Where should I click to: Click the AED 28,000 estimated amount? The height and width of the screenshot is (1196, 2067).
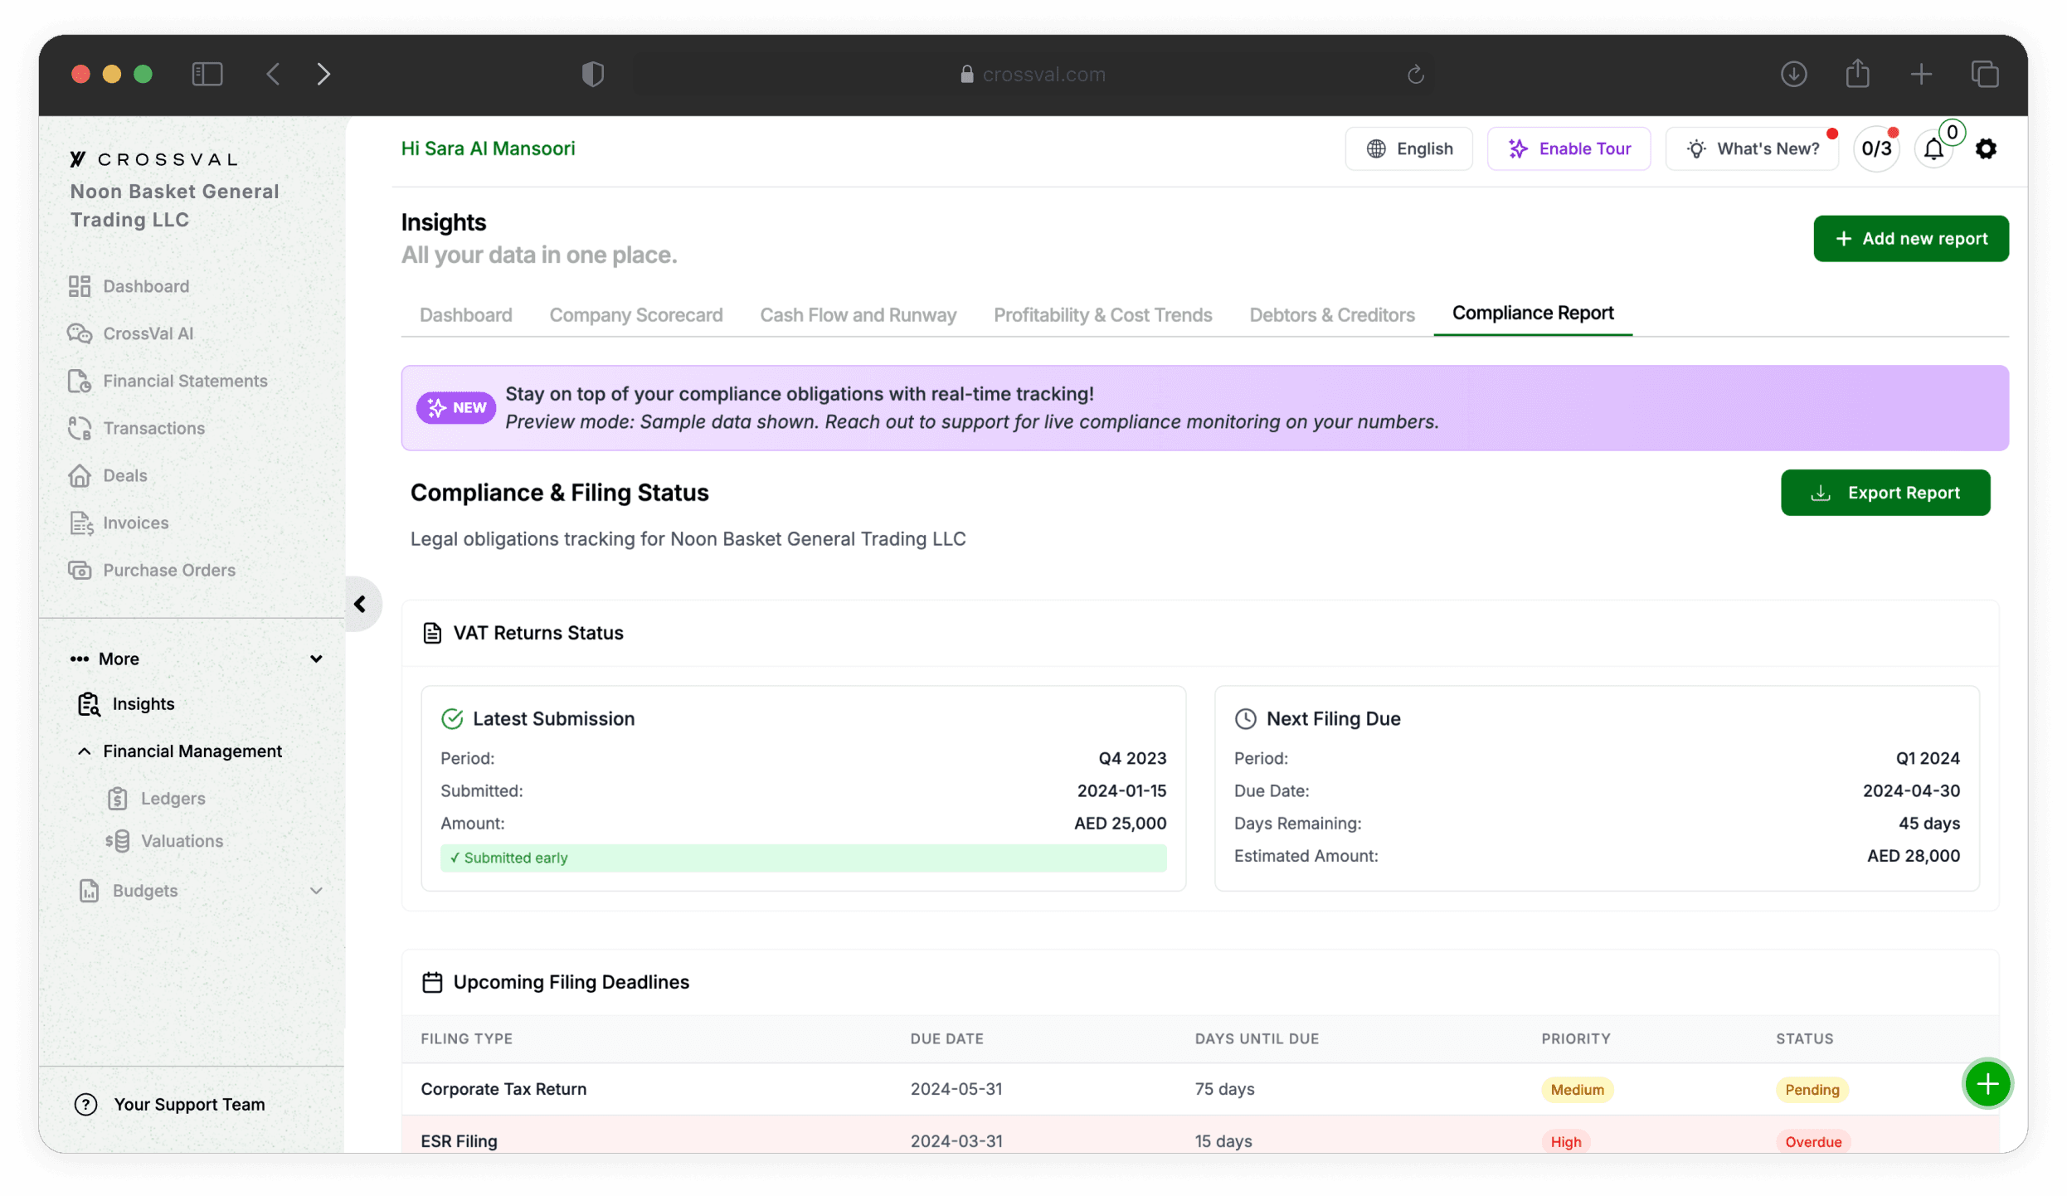point(1913,856)
